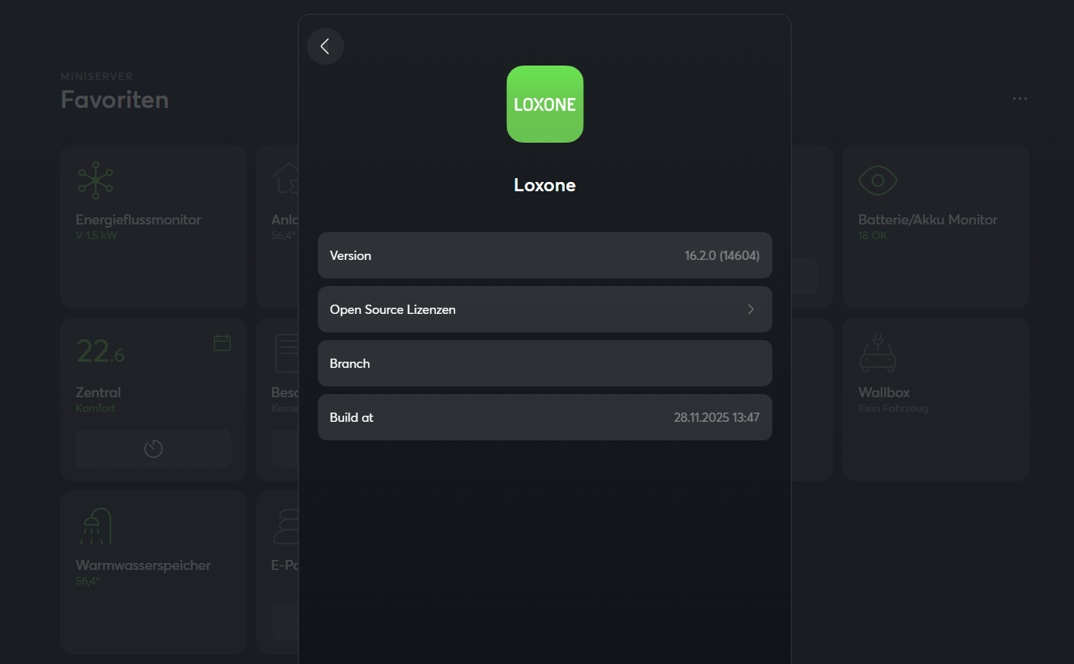Open the Warmwasserspeicher card label
This screenshot has height=664, width=1074.
tap(144, 565)
